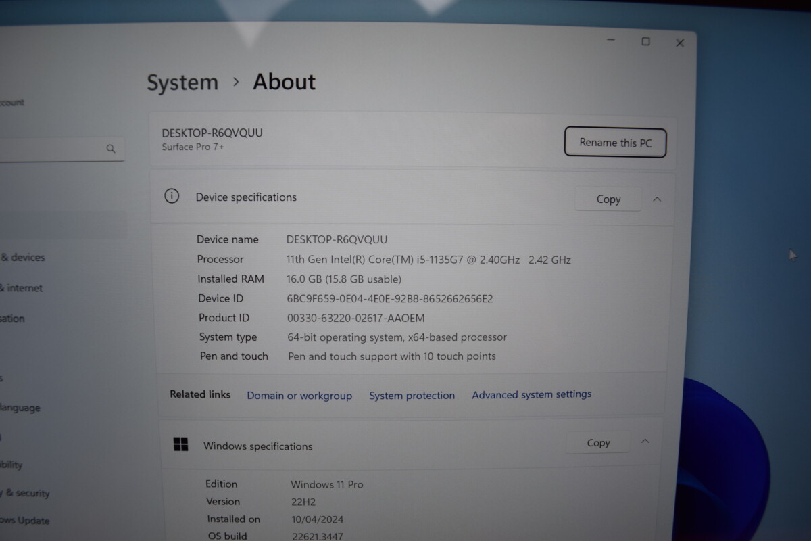Select the 16.0 GB (15.8 GB usable) value
Image resolution: width=811 pixels, height=541 pixels.
pyautogui.click(x=344, y=279)
